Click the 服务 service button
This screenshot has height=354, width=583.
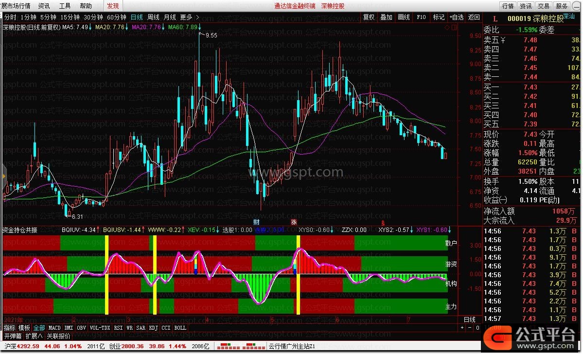pos(562,6)
